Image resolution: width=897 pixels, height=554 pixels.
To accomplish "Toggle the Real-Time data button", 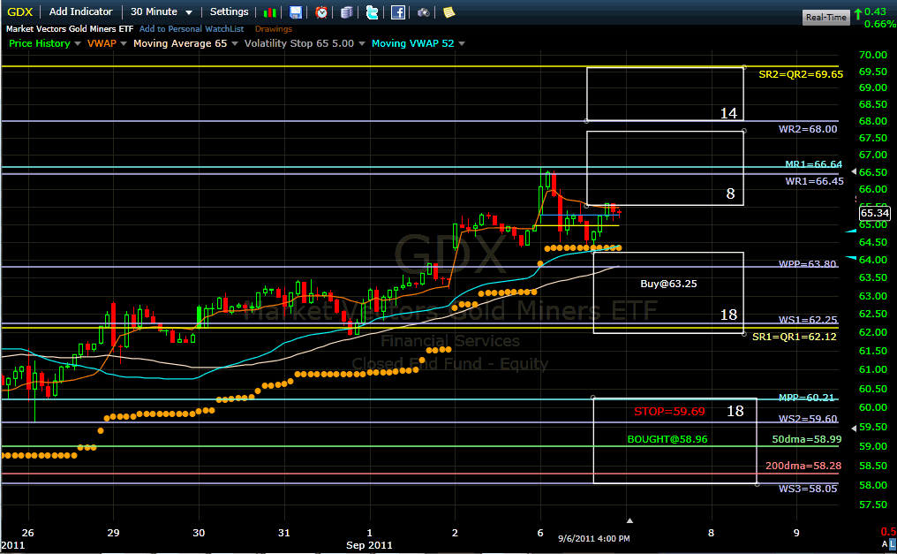I will pos(827,18).
